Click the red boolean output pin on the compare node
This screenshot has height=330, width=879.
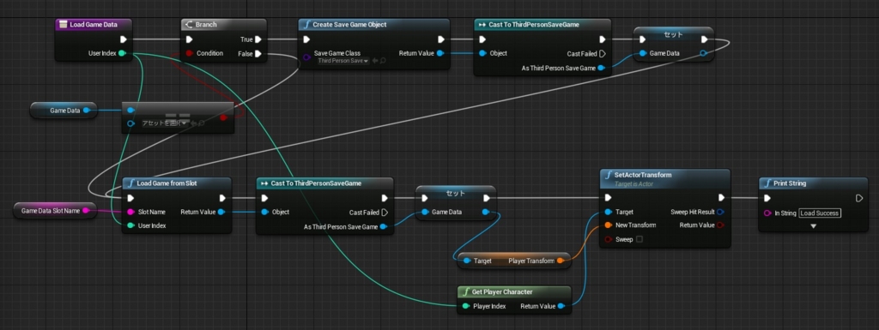(223, 117)
